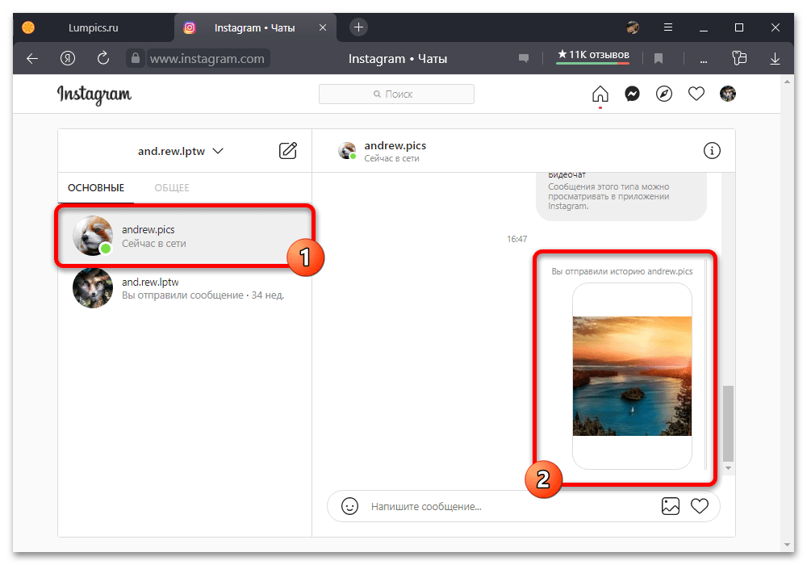Image resolution: width=807 pixels, height=565 pixels.
Task: Attach a photo using the image icon
Action: click(x=670, y=506)
